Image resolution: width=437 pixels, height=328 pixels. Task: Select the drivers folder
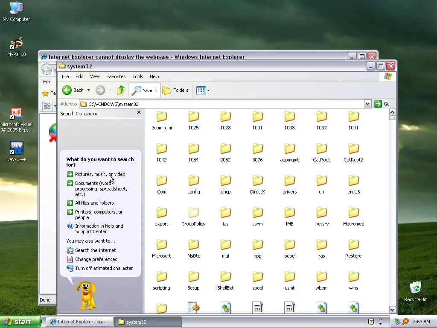pyautogui.click(x=290, y=185)
